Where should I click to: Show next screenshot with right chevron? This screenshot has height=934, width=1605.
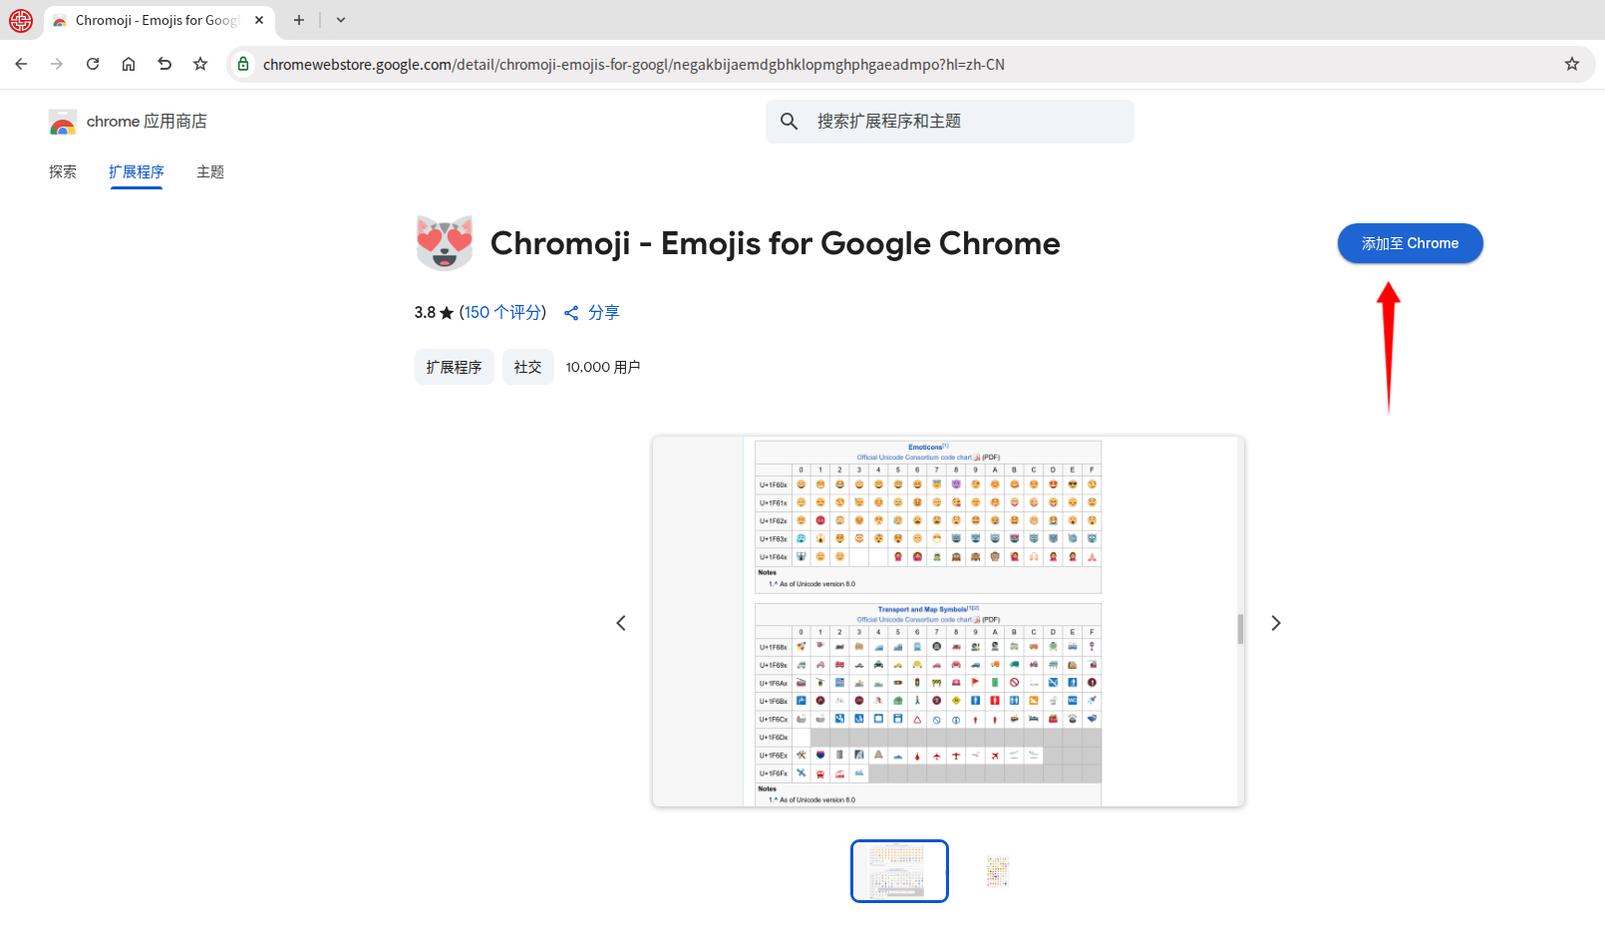click(1276, 623)
